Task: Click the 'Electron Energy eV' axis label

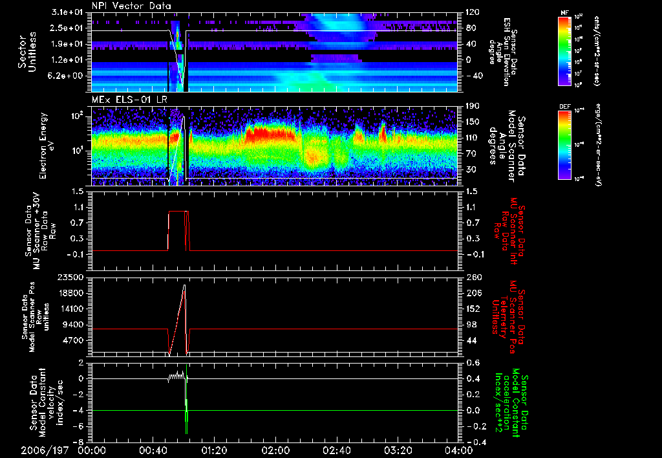Action: (47, 146)
